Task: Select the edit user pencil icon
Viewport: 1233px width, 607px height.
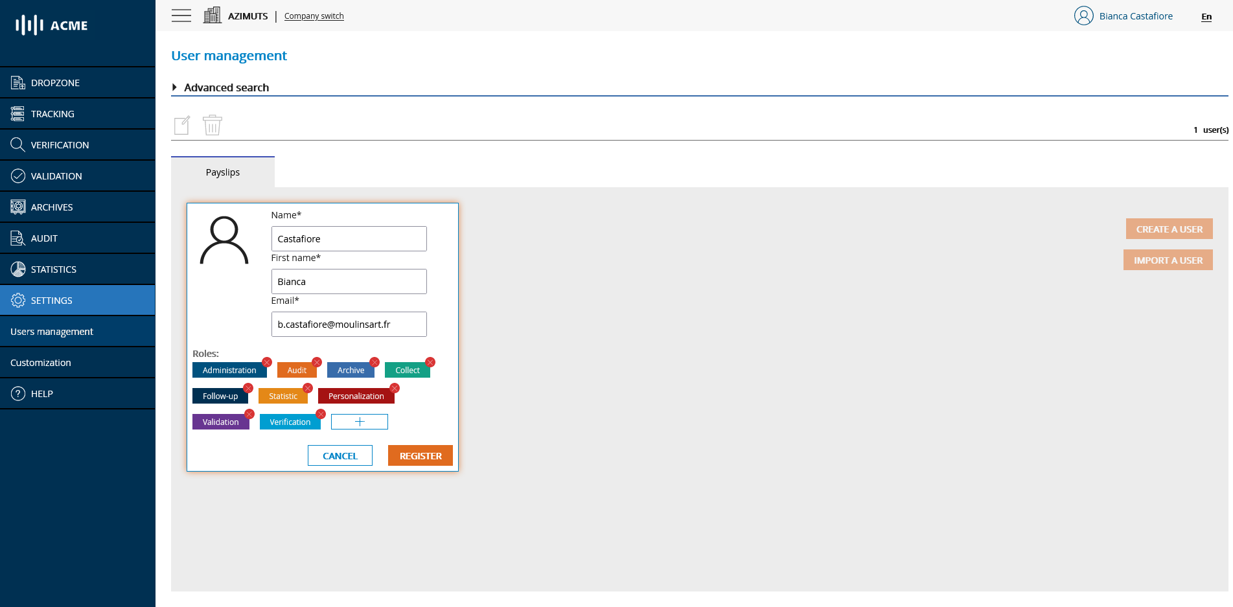Action: point(182,124)
